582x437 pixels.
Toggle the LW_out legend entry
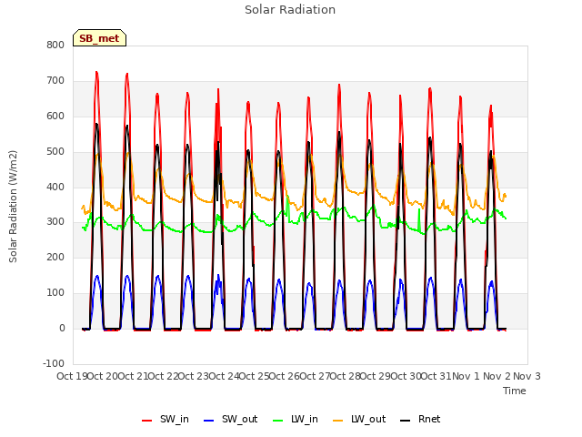point(359,419)
